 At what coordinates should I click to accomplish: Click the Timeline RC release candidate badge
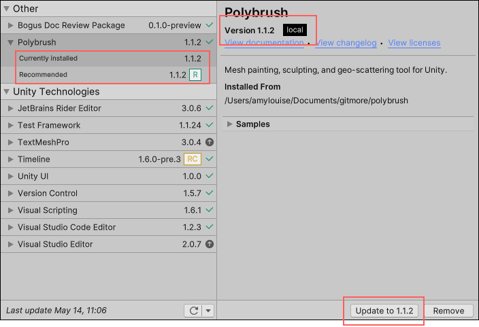click(x=193, y=159)
